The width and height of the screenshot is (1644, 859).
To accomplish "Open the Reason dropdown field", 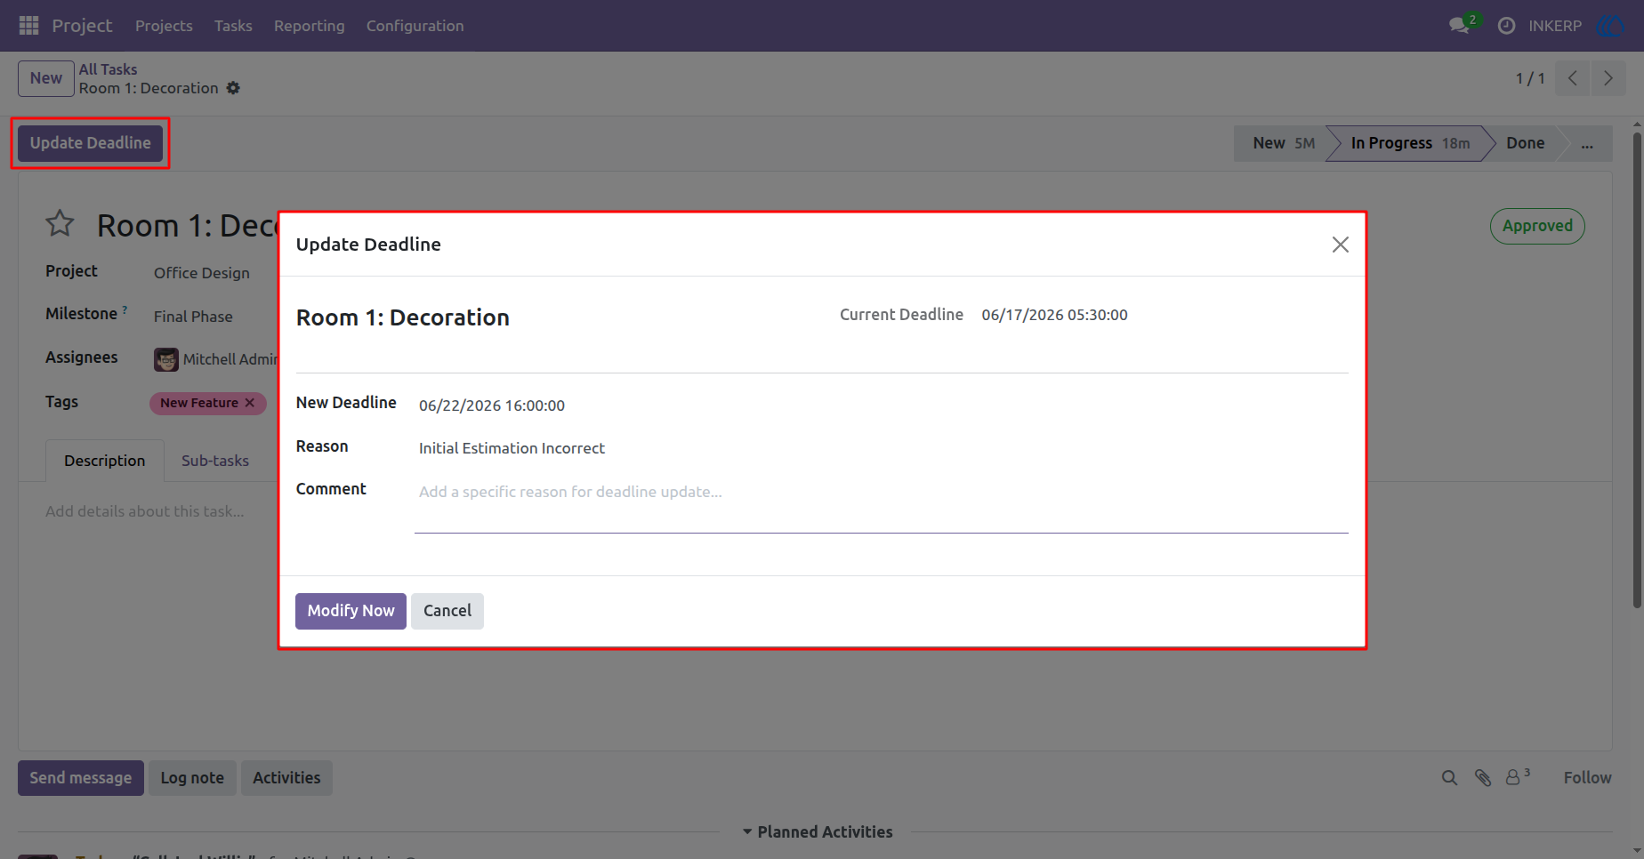I will coord(881,448).
